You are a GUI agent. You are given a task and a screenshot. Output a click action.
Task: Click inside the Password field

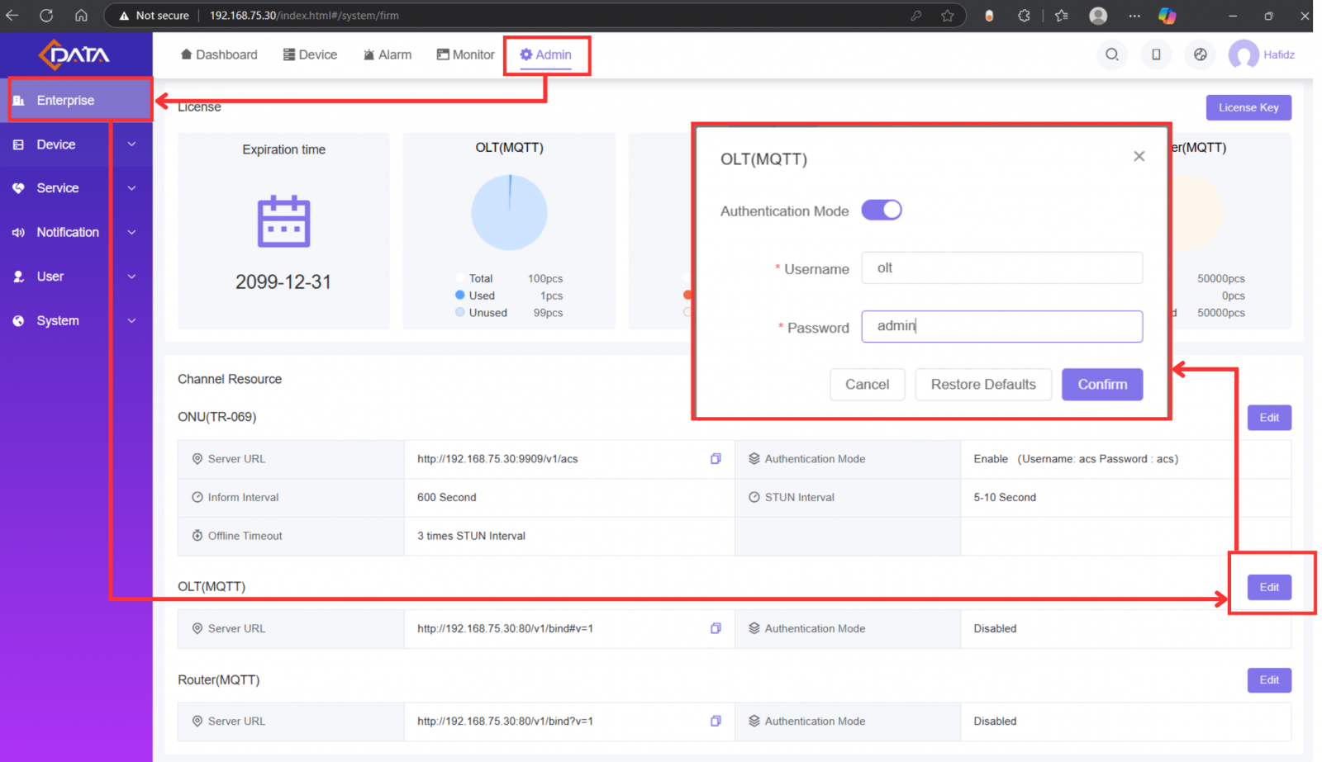coord(1001,326)
